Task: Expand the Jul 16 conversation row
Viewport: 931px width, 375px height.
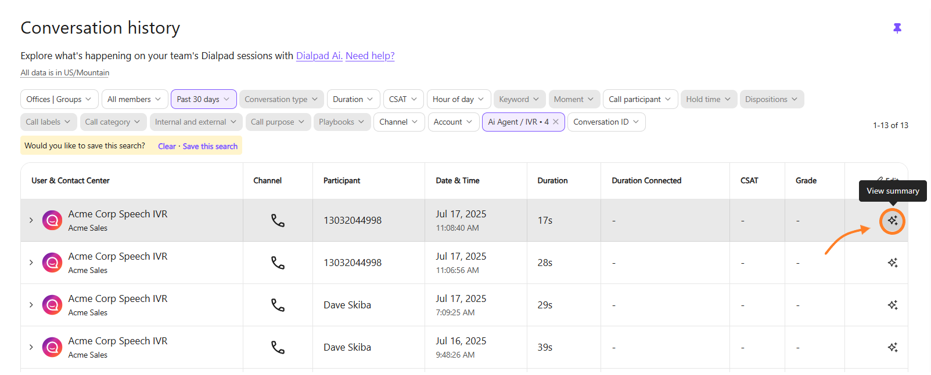Action: click(x=31, y=347)
